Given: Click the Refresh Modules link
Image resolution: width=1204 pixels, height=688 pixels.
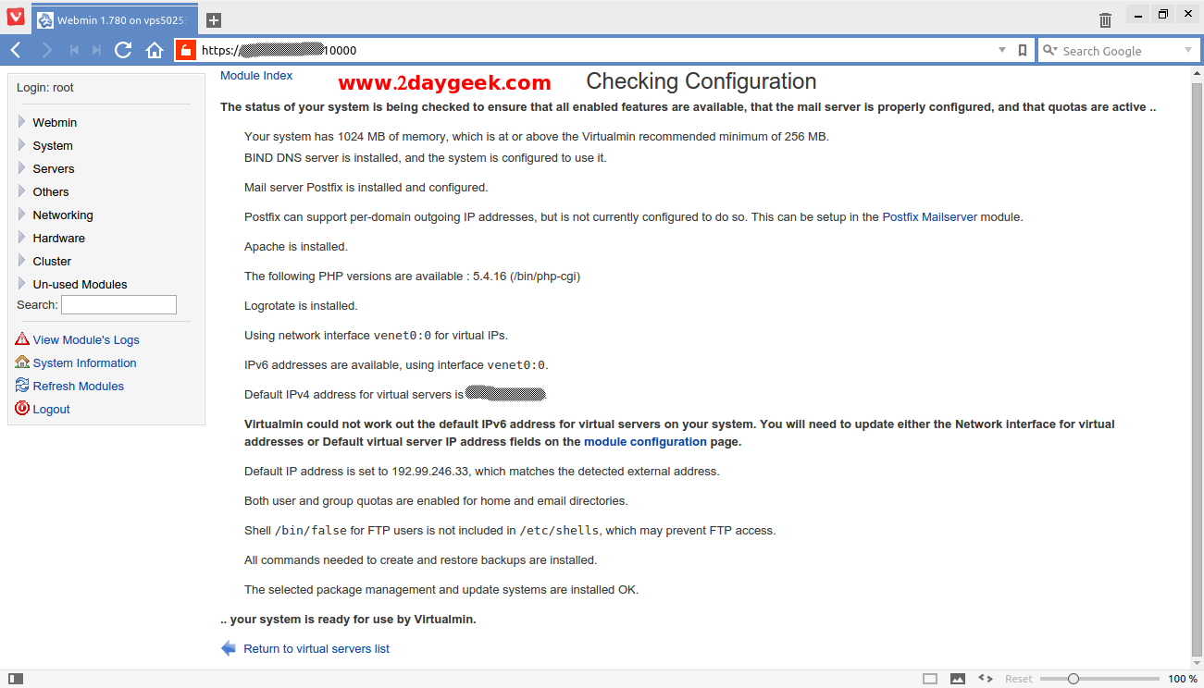Looking at the screenshot, I should click(x=78, y=386).
